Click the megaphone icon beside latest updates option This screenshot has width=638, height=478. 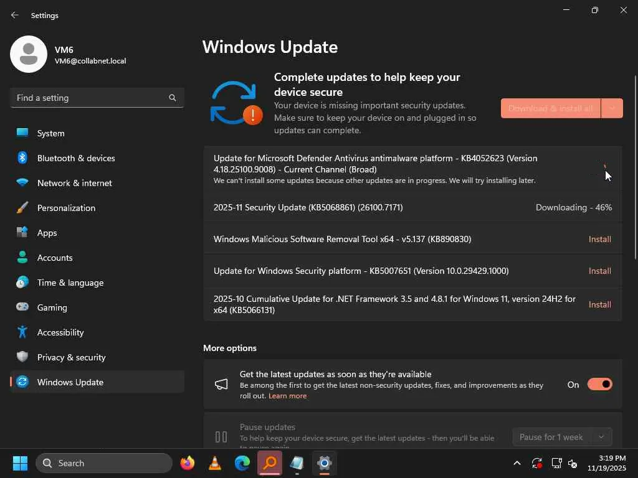click(x=221, y=384)
